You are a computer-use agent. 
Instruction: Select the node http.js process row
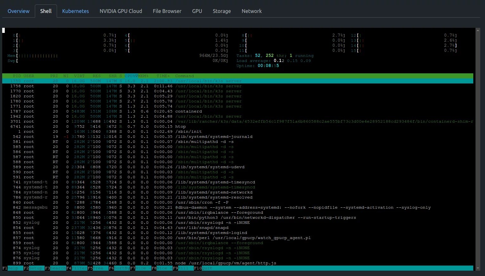coord(238,263)
